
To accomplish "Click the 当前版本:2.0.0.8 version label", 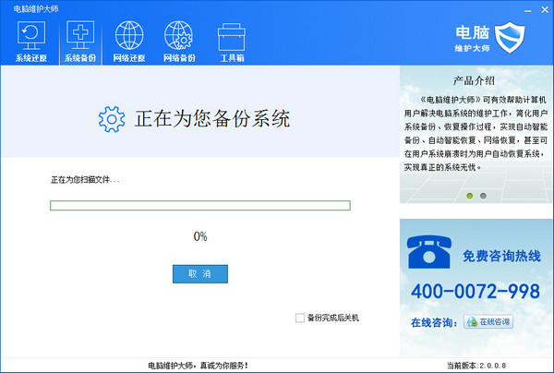I will (476, 366).
